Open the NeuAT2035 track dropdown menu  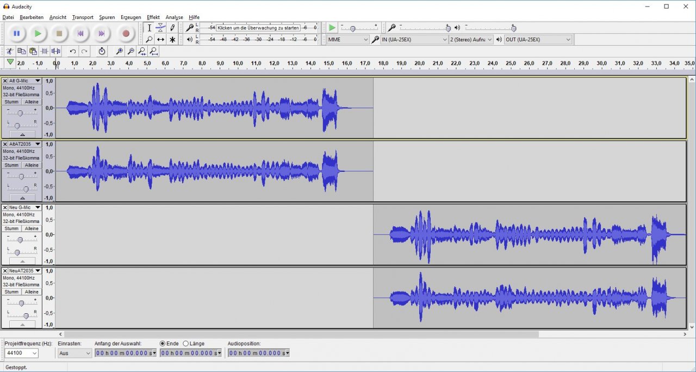click(x=38, y=271)
